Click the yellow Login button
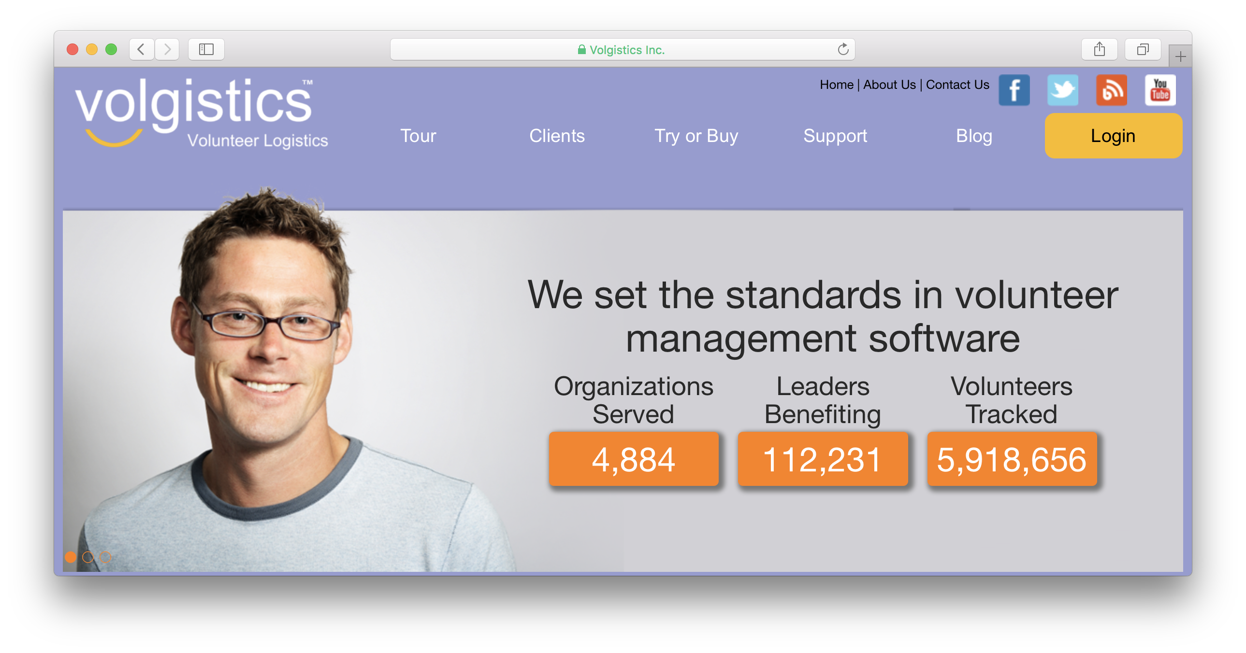Viewport: 1246px width, 653px height. click(x=1113, y=136)
